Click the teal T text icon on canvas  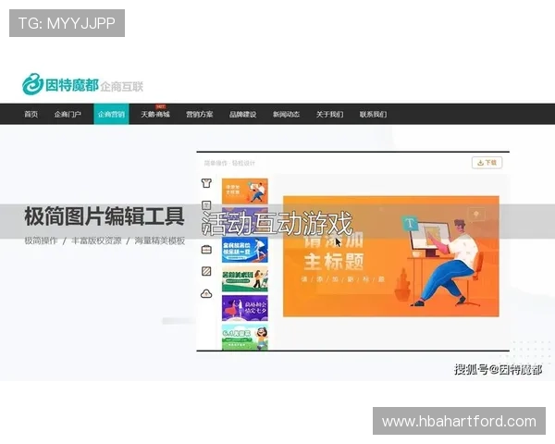click(x=410, y=224)
